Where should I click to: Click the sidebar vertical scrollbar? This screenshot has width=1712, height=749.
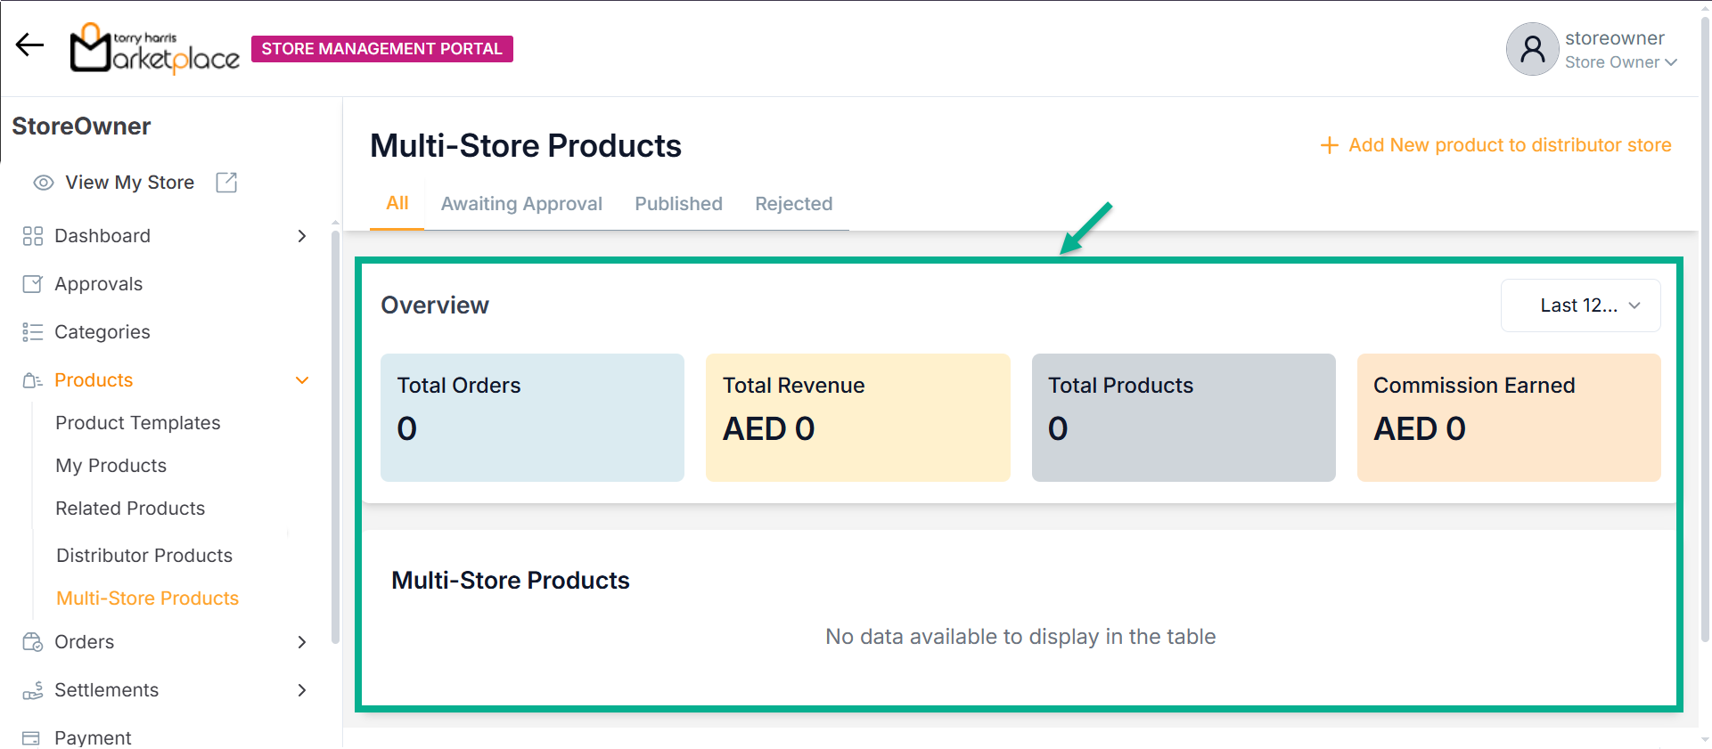point(335,436)
